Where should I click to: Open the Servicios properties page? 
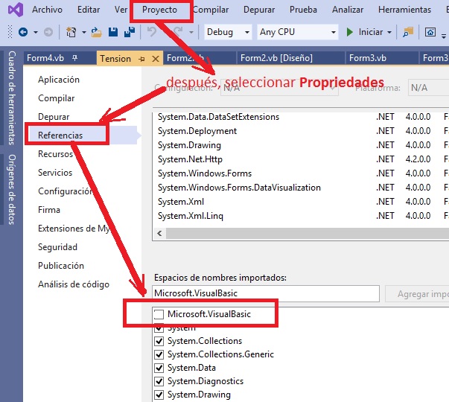coord(55,173)
